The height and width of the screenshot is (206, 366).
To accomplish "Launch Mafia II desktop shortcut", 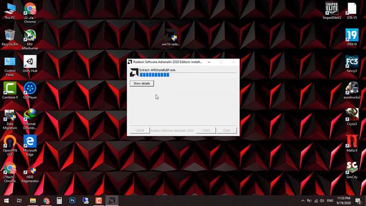I will pos(352,144).
